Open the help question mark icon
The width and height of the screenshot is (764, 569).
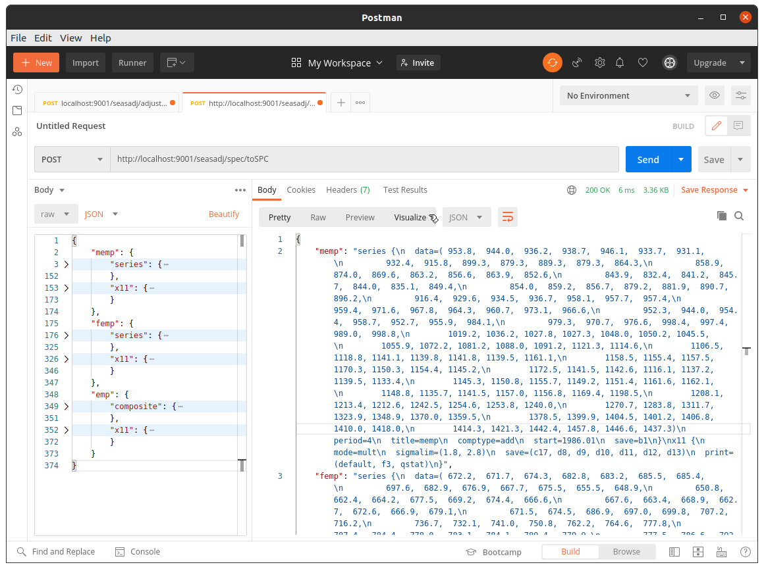point(745,552)
